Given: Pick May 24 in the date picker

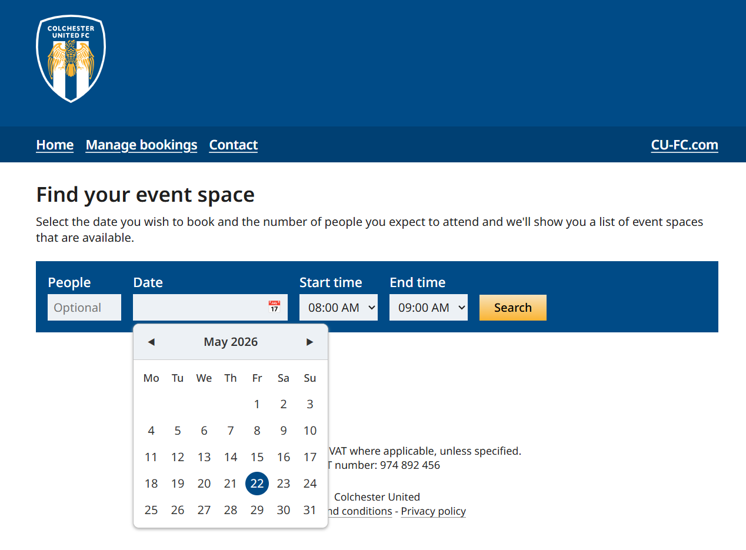Looking at the screenshot, I should pos(310,484).
